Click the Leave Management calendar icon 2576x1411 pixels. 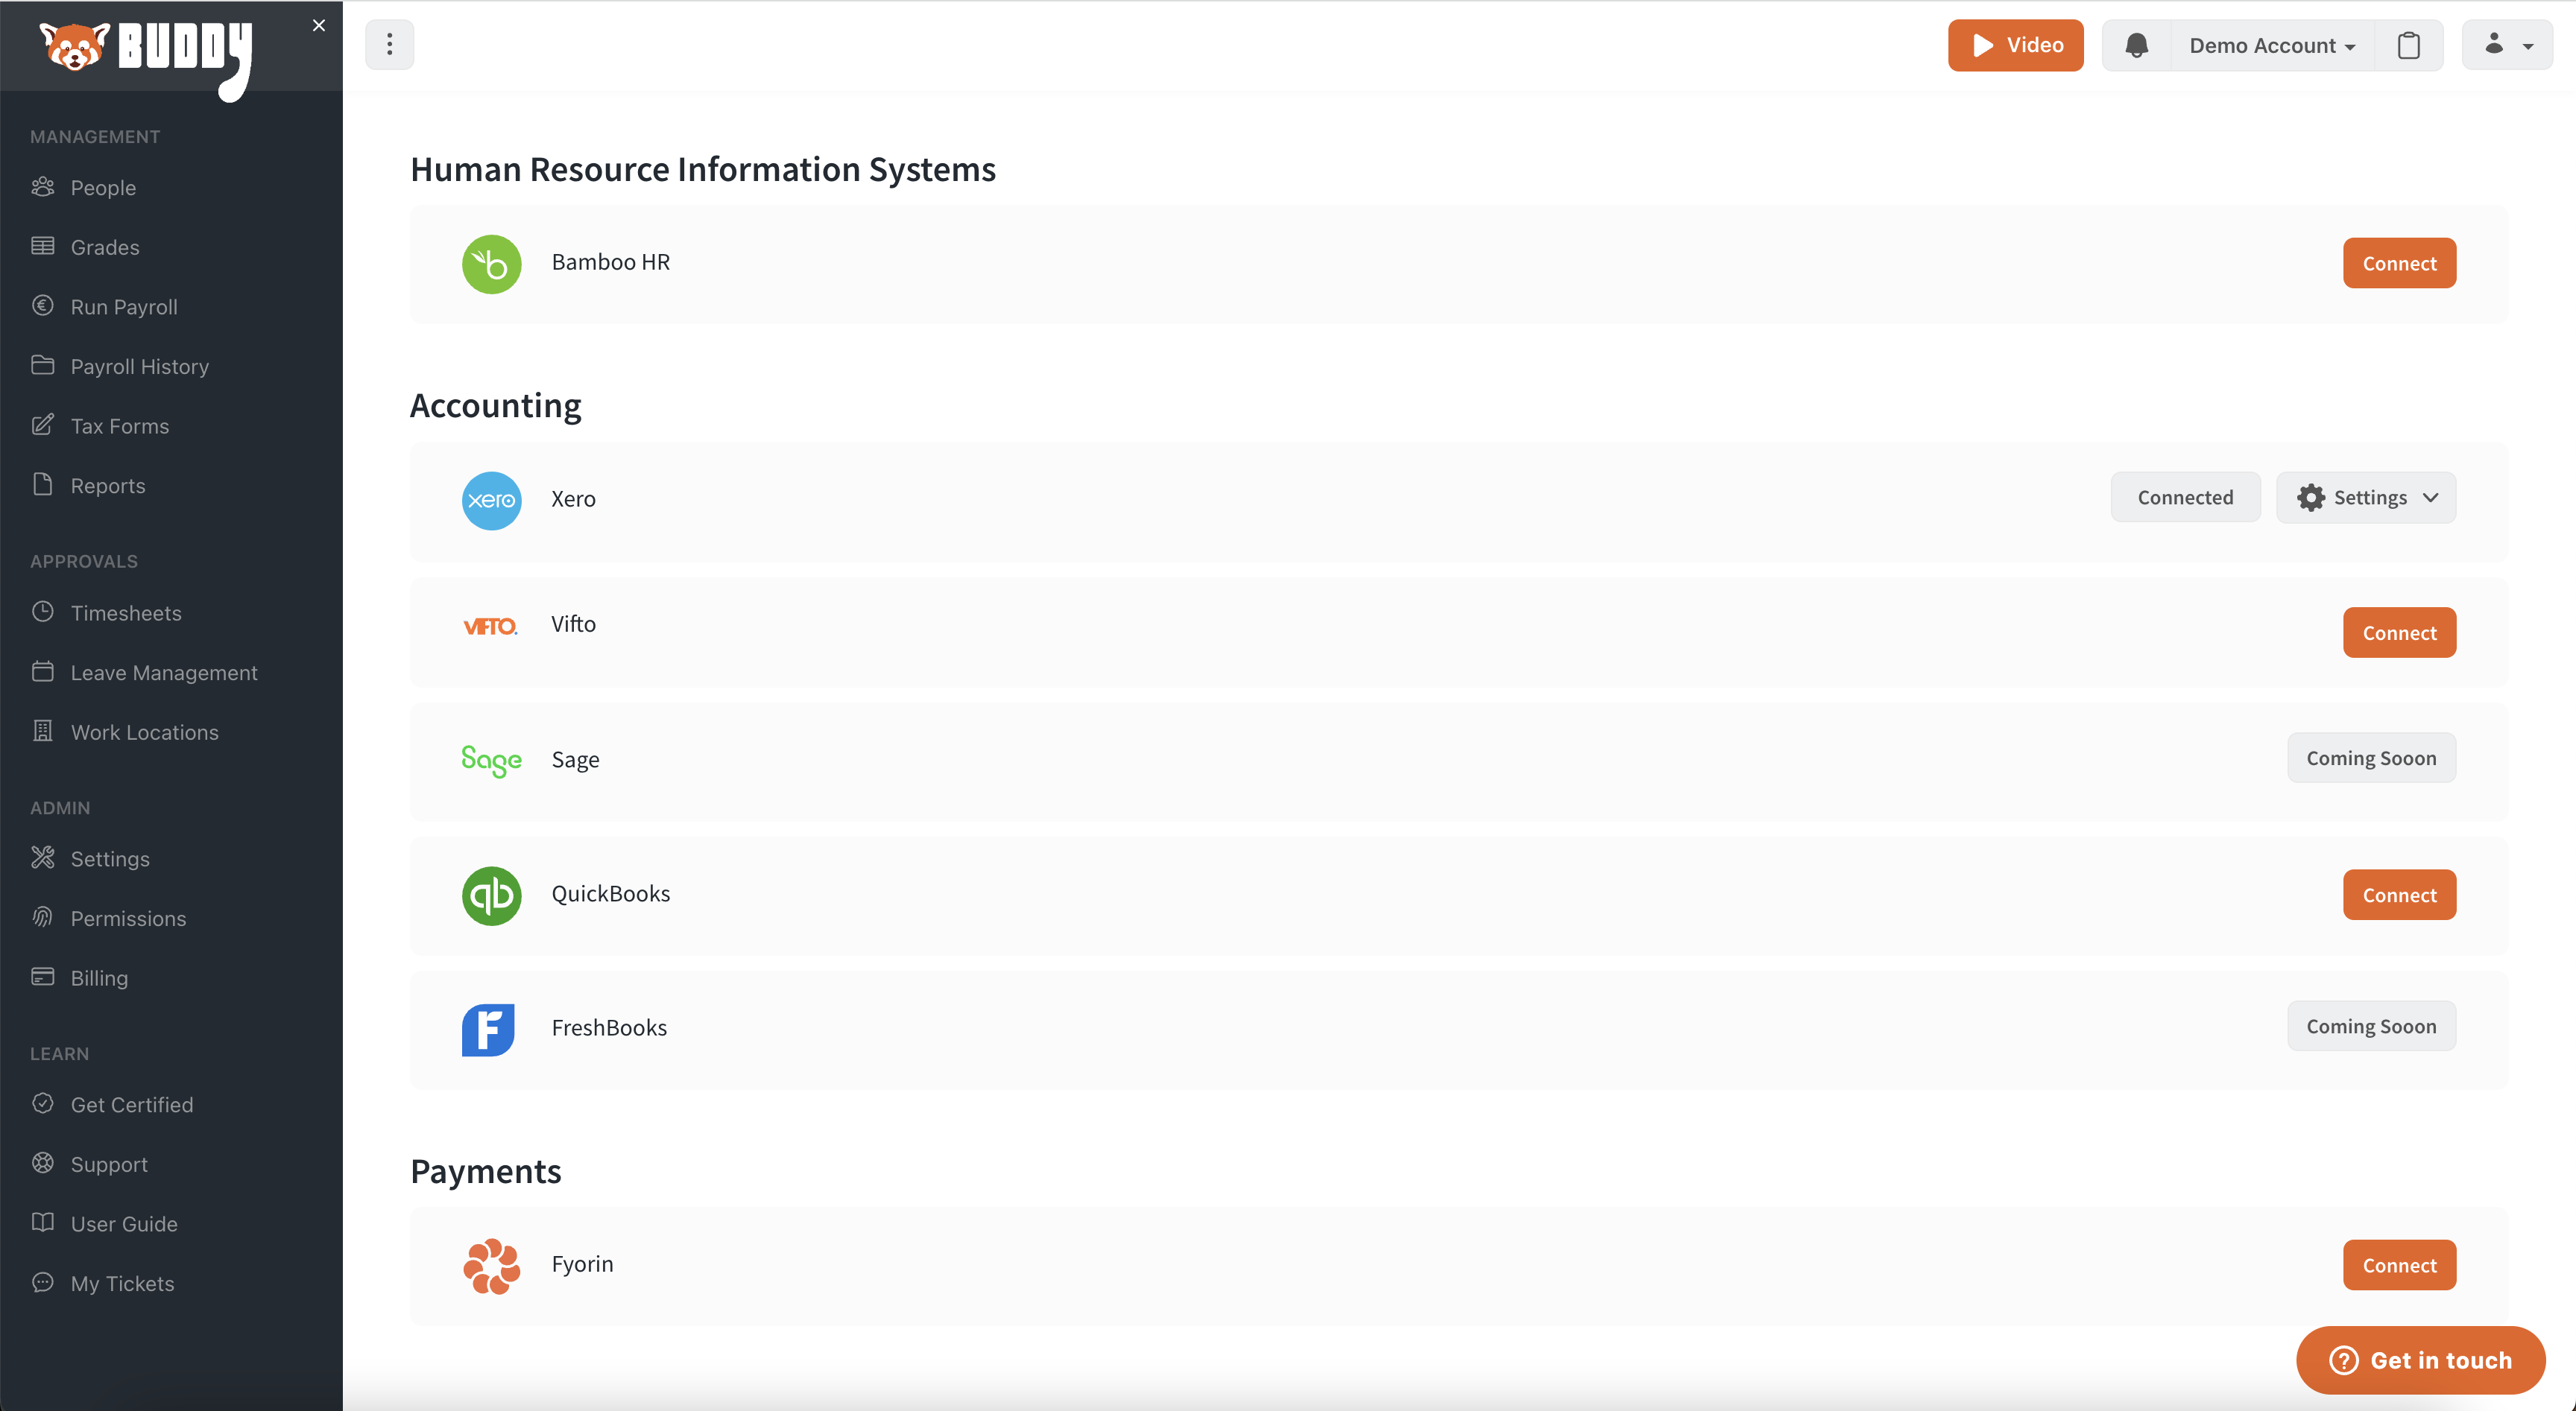pos(43,671)
